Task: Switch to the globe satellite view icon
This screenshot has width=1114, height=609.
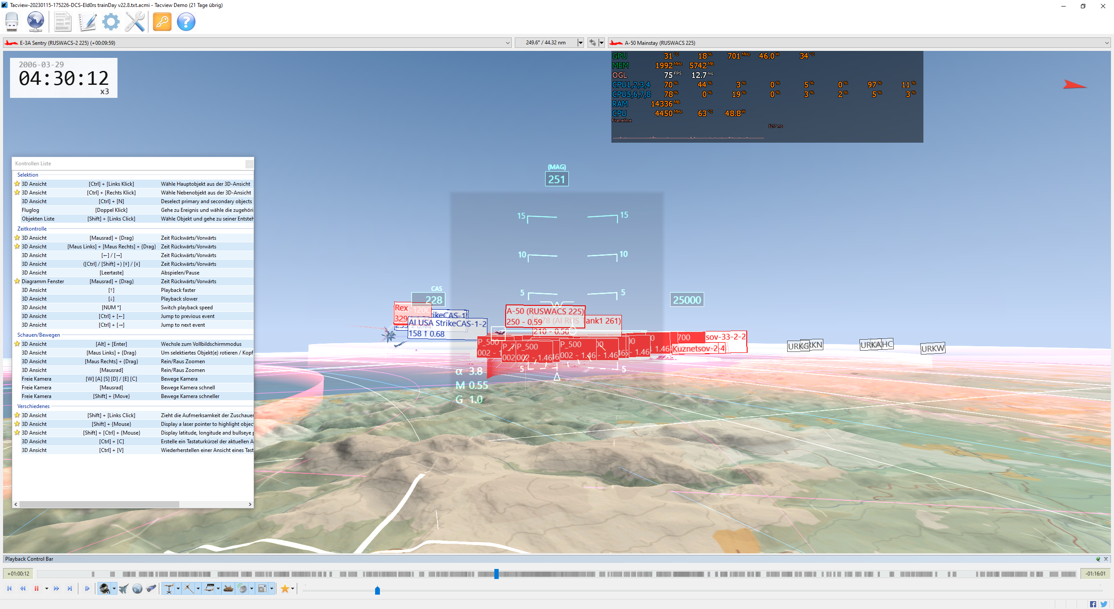Action: [138, 589]
